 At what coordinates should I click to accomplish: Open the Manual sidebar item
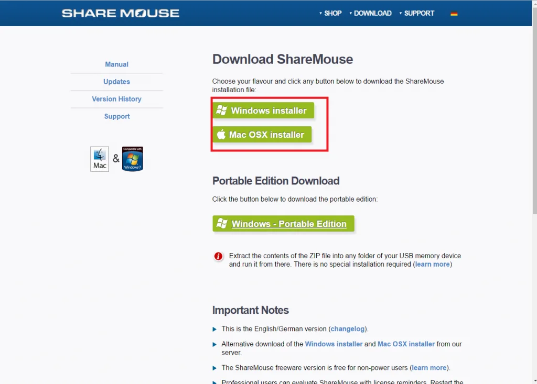(x=116, y=64)
